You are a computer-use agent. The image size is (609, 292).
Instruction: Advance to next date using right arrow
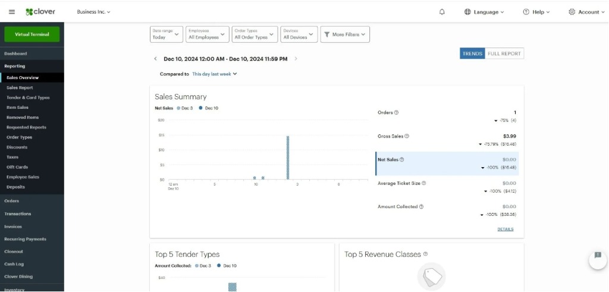296,59
